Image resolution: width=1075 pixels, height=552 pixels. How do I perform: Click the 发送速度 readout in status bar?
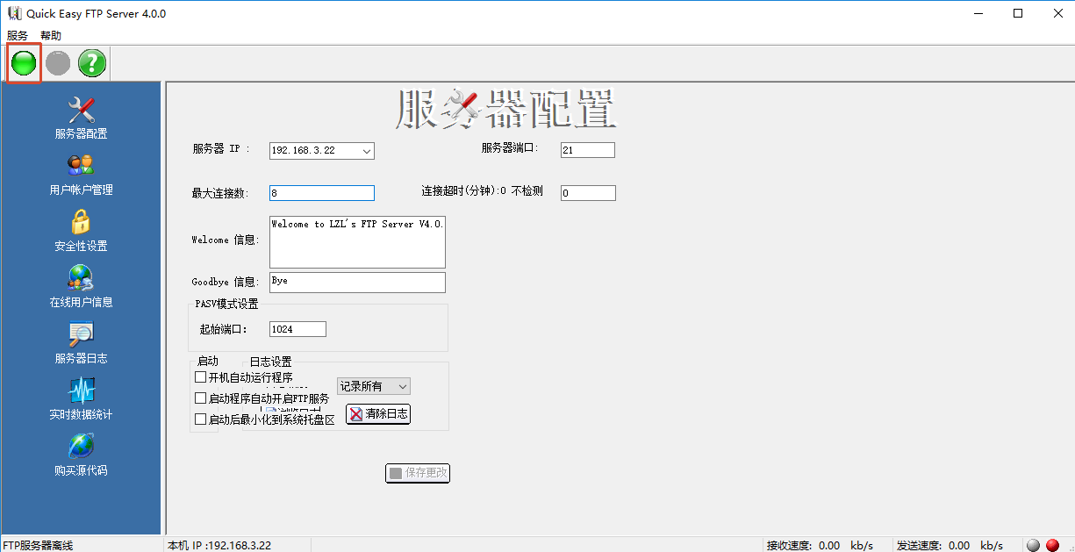coord(950,545)
